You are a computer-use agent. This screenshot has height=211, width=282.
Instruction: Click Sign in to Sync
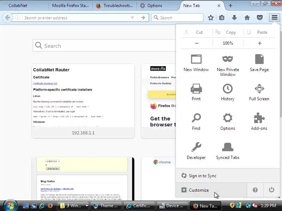pos(228,175)
